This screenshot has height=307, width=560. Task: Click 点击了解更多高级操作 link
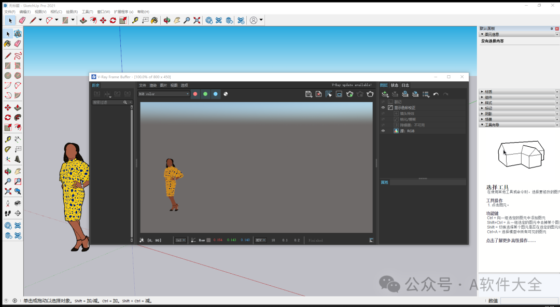point(511,241)
